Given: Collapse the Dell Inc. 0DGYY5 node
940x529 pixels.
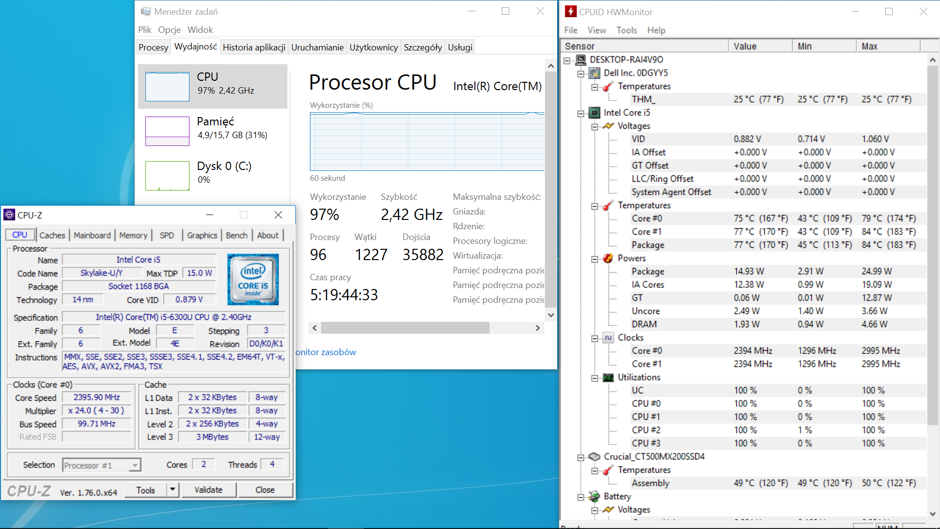Looking at the screenshot, I should (x=581, y=73).
